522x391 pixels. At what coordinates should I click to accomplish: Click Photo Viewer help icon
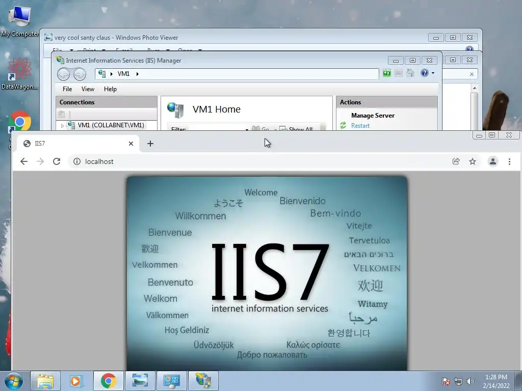[469, 49]
